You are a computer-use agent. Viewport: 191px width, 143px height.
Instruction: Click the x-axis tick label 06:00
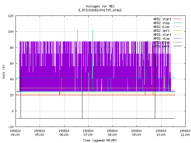(64, 135)
